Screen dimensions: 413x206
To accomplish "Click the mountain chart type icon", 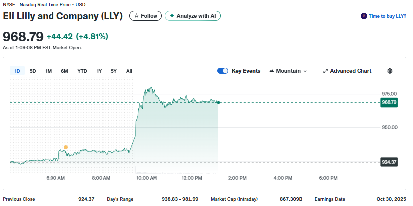I will 272,71.
